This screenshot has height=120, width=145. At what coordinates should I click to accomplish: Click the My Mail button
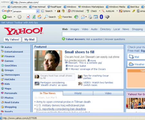point(30,40)
